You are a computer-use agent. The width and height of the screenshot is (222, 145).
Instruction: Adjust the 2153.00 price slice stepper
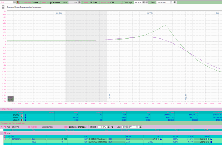(22, 115)
